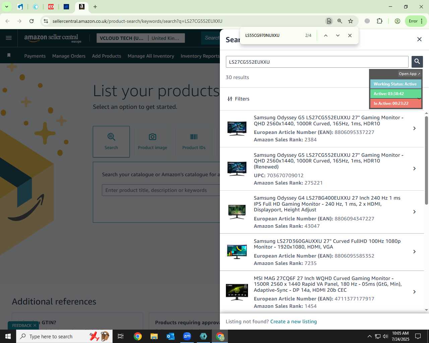This screenshot has width=429, height=343.
Task: Open the Windows notification center
Action: [x=418, y=336]
